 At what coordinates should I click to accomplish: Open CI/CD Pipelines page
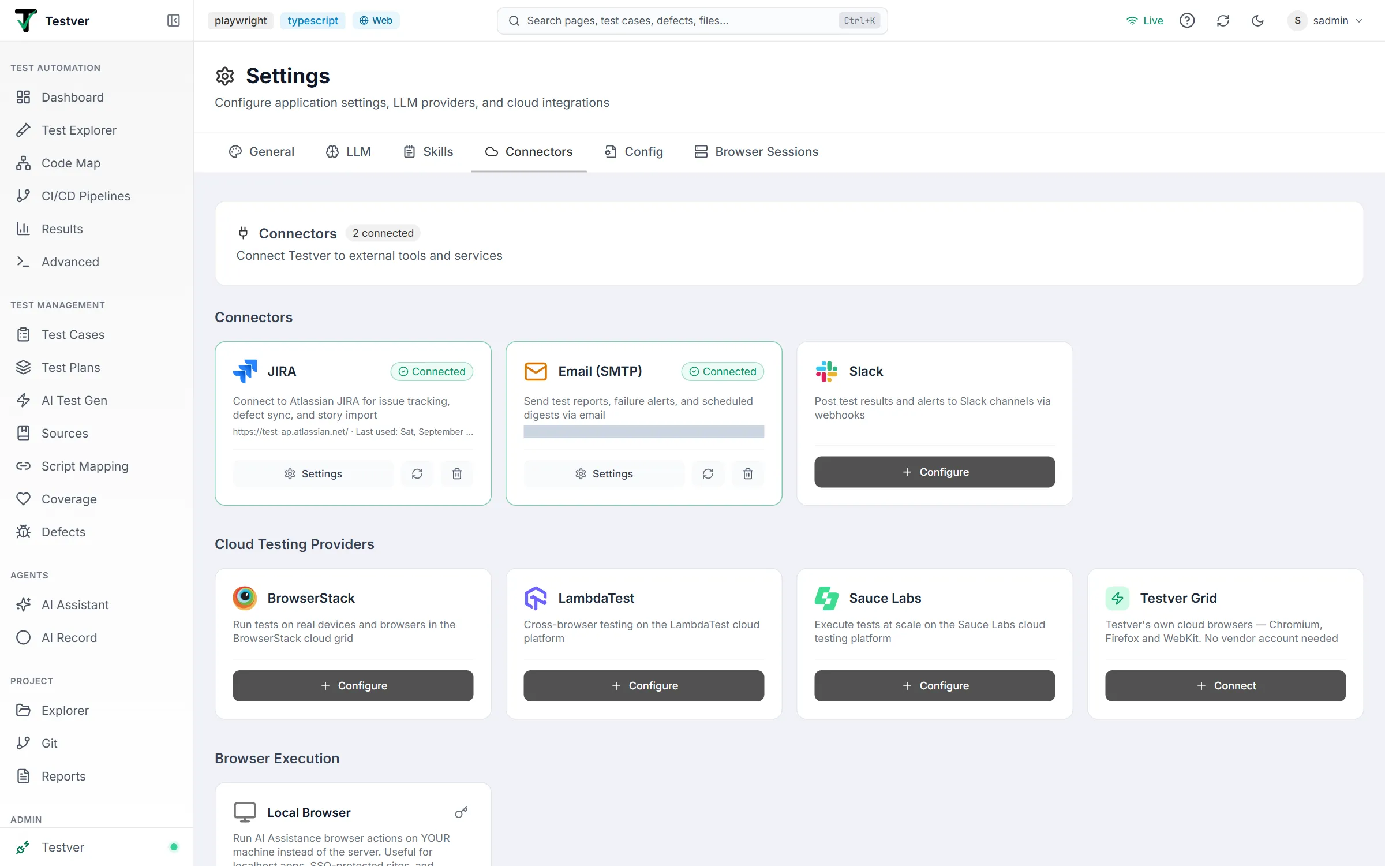point(96,196)
